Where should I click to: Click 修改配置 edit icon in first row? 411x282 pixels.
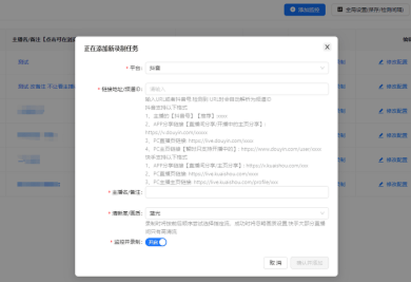click(x=381, y=61)
